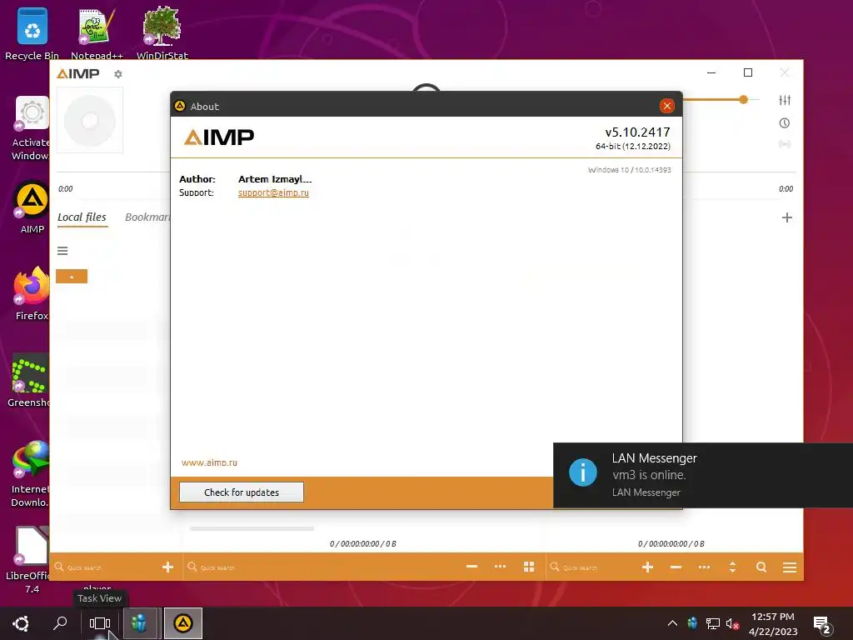The width and height of the screenshot is (853, 640).
Task: Select WinDirStat desktop shortcut
Action: [162, 32]
